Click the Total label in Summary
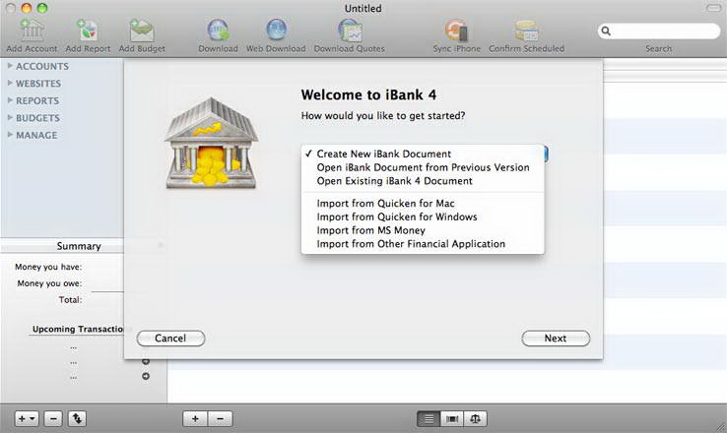 pos(71,299)
